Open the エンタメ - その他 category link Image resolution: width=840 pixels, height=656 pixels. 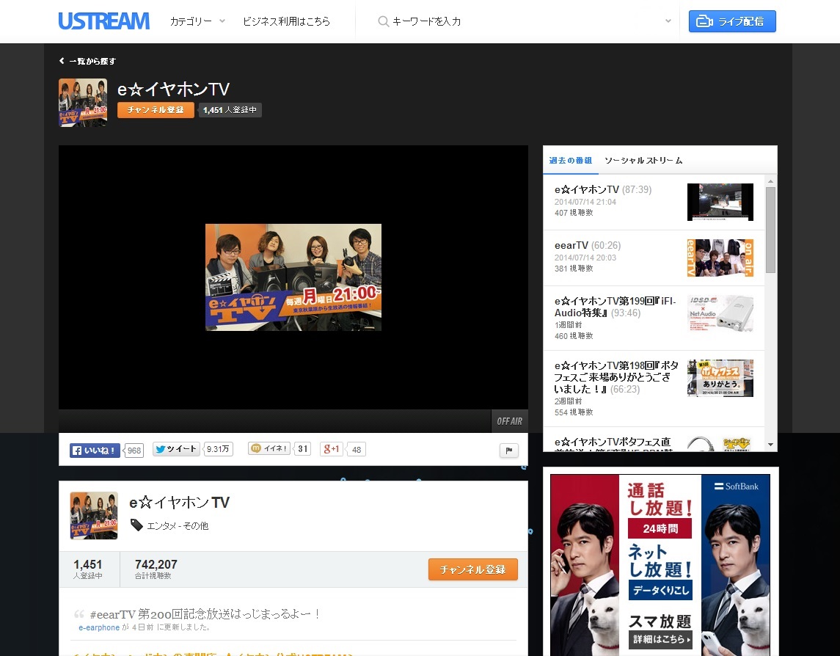178,526
